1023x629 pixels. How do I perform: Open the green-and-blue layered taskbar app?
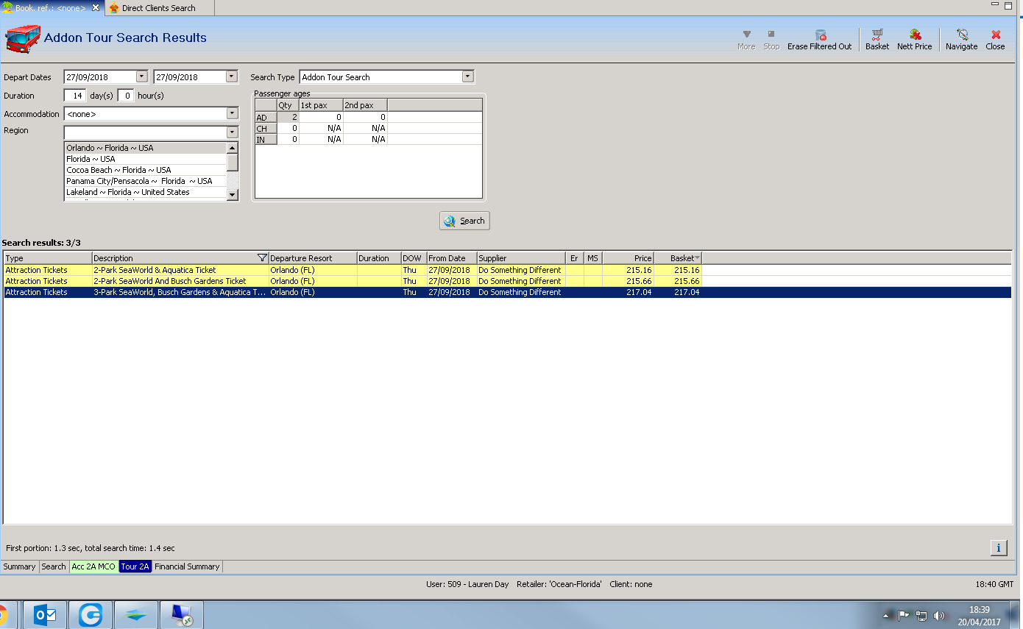135,615
